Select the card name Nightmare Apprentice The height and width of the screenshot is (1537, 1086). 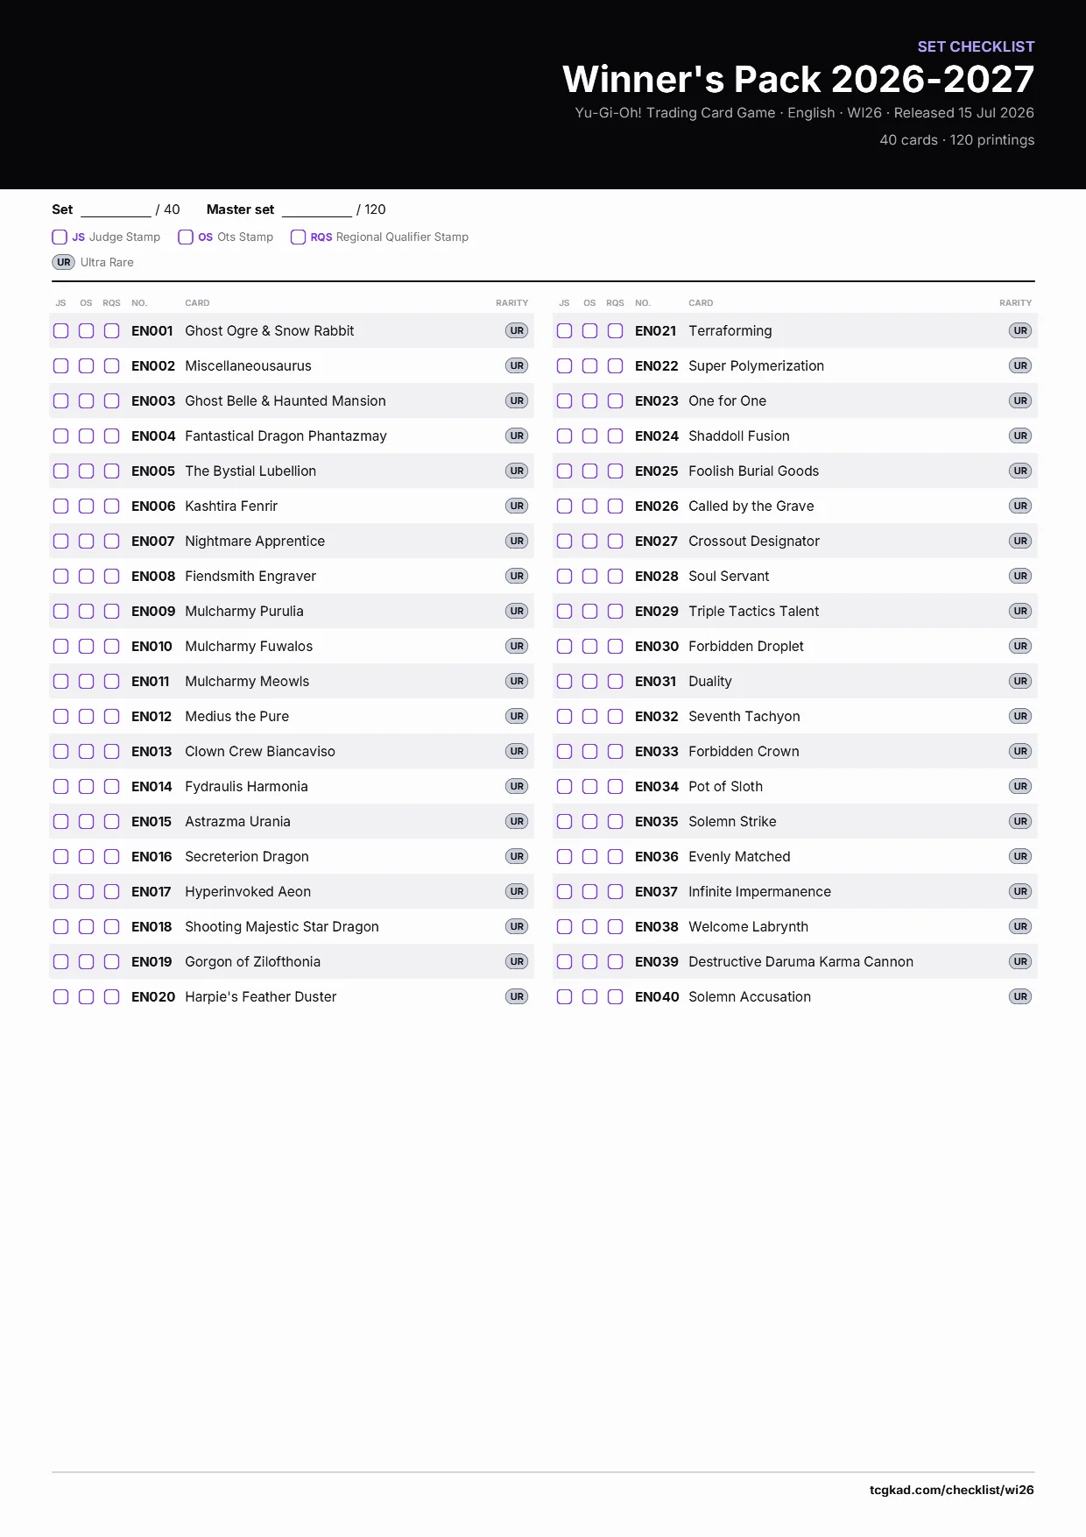[255, 541]
